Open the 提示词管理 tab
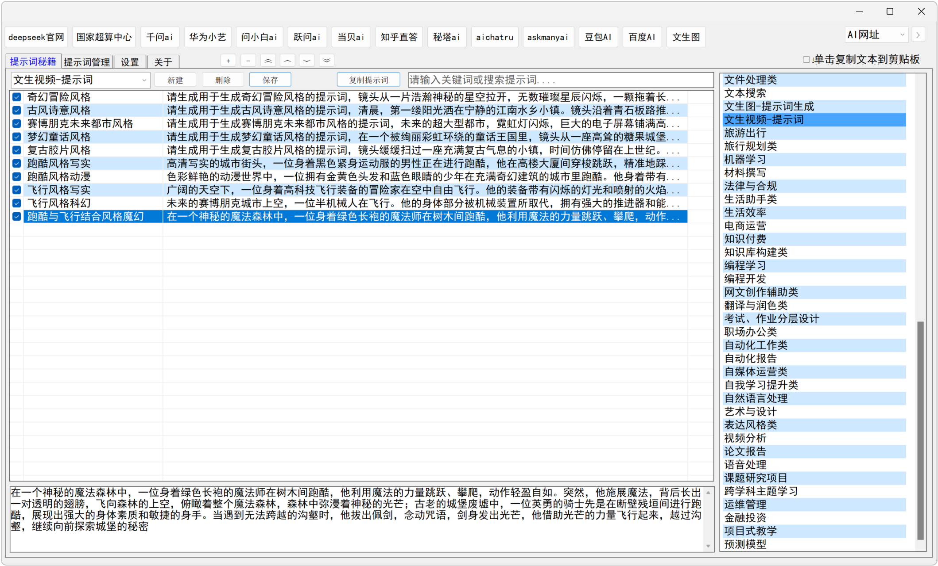 pos(87,62)
